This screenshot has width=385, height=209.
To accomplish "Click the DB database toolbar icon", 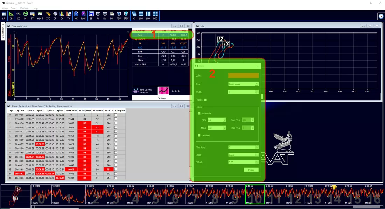I will coord(11,15).
